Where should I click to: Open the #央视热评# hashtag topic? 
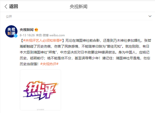coord(49,64)
